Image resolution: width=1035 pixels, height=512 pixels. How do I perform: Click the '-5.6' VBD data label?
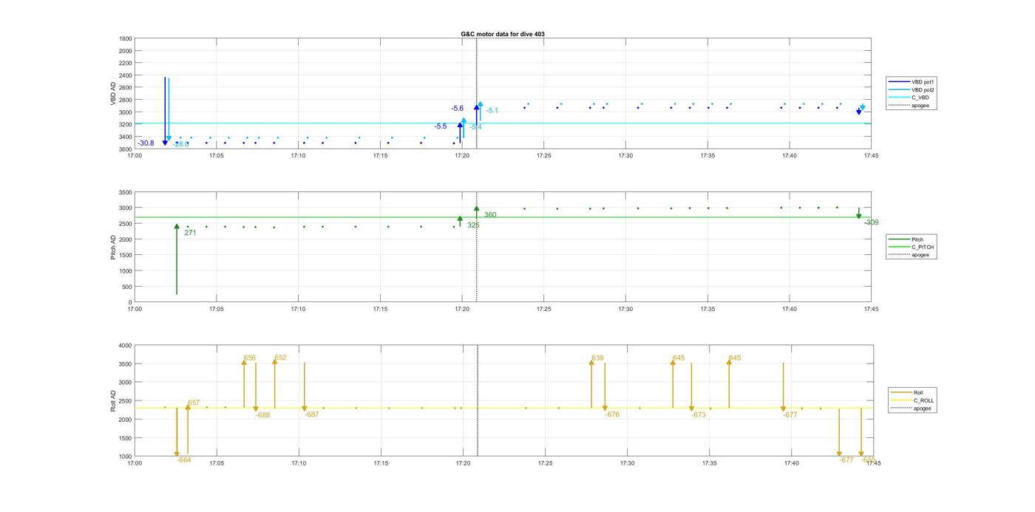tap(458, 109)
